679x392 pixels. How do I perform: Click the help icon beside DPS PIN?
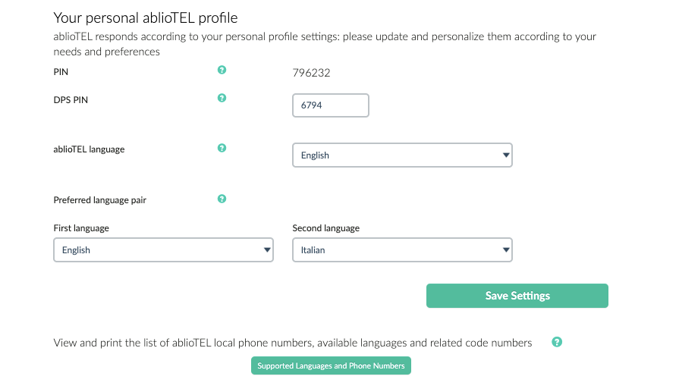point(222,98)
